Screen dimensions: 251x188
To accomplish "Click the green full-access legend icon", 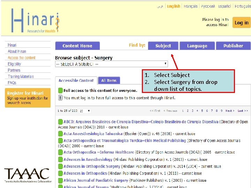I will click(60, 91).
